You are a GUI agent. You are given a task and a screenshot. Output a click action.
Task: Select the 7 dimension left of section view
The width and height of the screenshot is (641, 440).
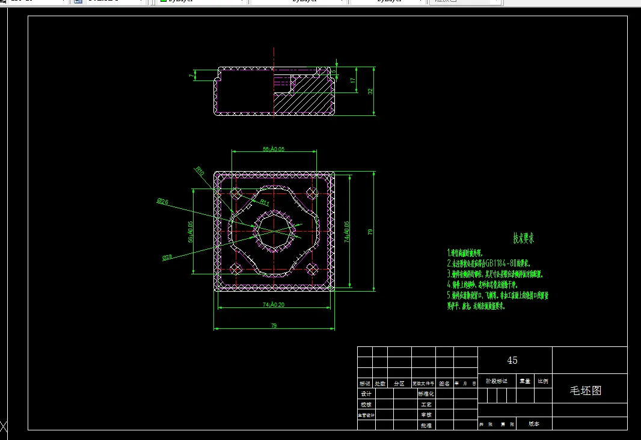(x=191, y=76)
